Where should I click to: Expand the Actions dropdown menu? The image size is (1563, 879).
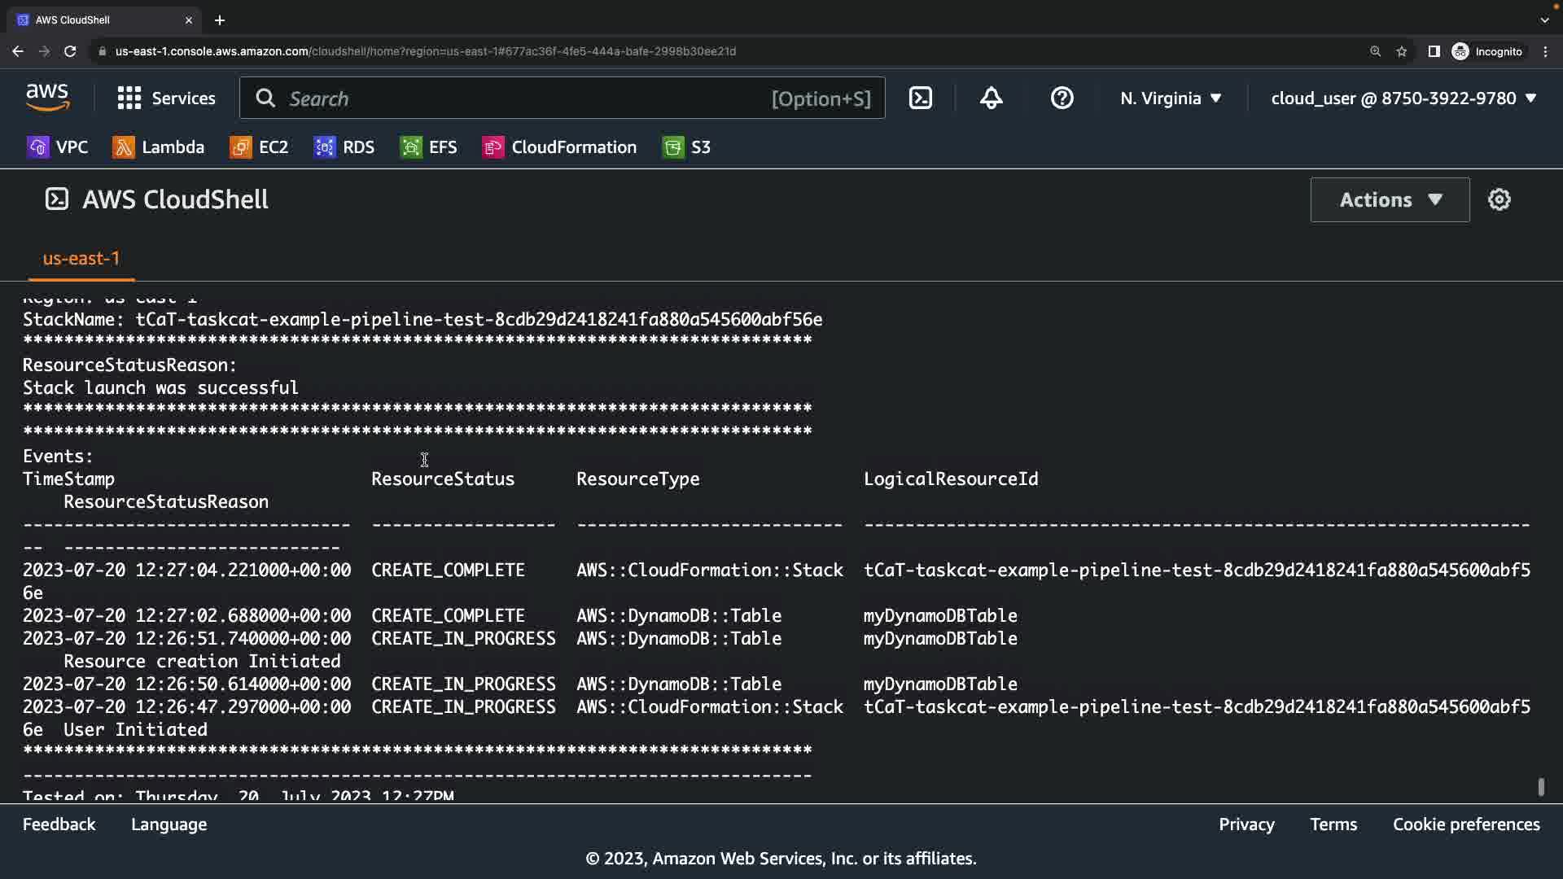[1390, 199]
